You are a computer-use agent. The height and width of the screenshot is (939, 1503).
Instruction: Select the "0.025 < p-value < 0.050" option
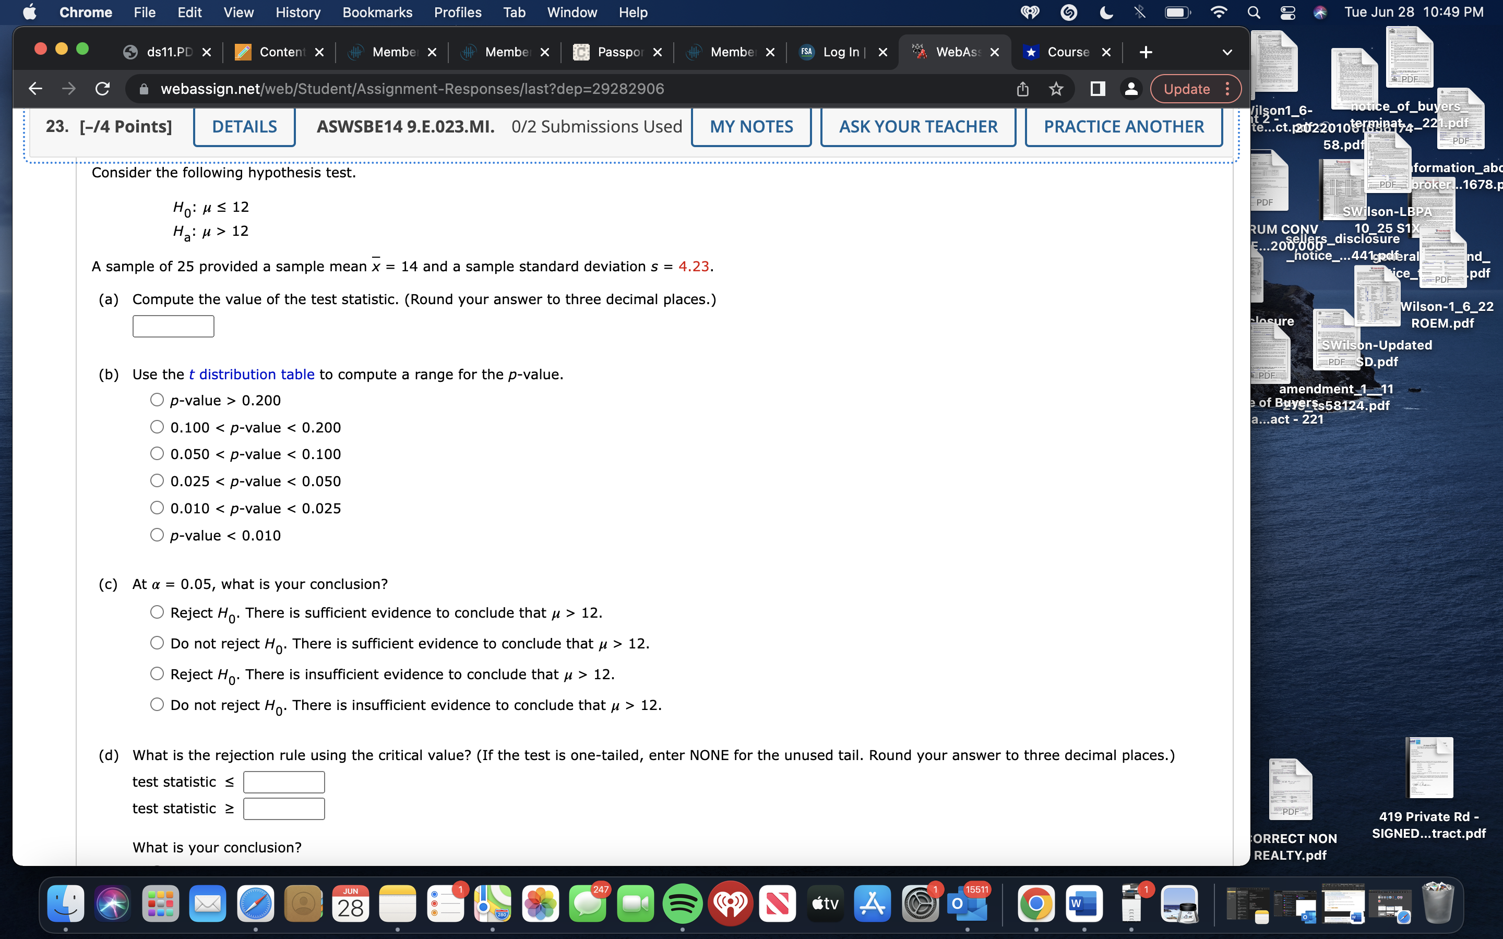(157, 480)
